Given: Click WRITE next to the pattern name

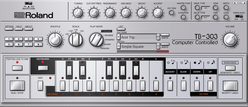Looking at the screenshot, I should click(165, 35).
